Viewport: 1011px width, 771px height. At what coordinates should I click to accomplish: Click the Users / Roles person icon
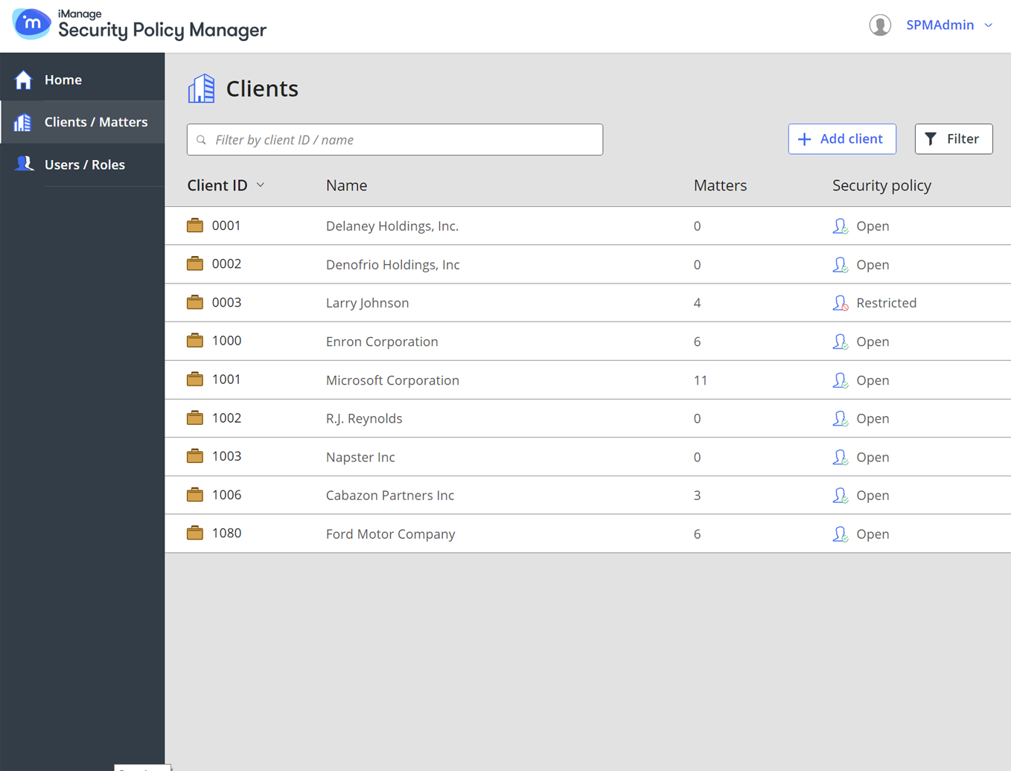pyautogui.click(x=24, y=164)
